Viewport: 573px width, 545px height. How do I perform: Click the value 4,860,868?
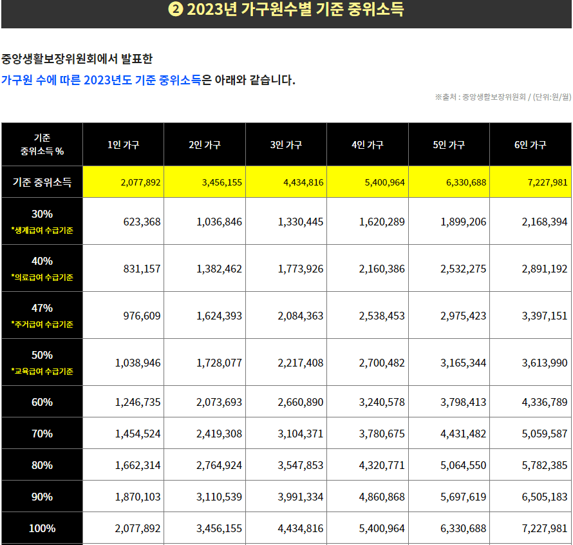pyautogui.click(x=382, y=497)
